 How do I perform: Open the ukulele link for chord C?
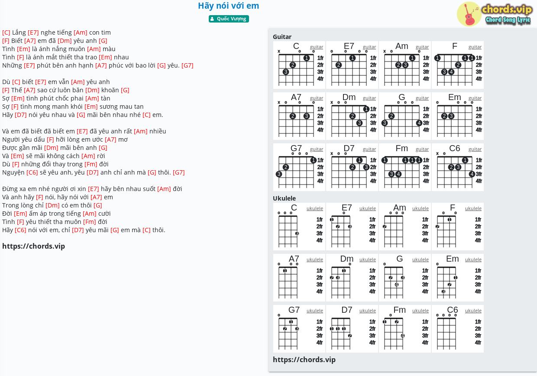click(x=315, y=208)
